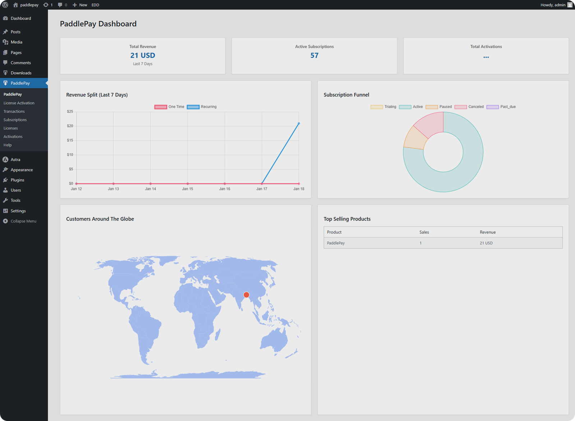
Task: Open the comments bubble icon in admin bar
Action: pyautogui.click(x=60, y=5)
